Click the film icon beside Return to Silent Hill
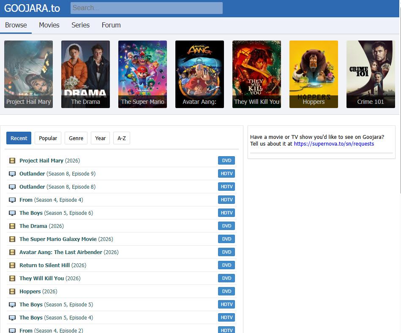 pyautogui.click(x=12, y=265)
